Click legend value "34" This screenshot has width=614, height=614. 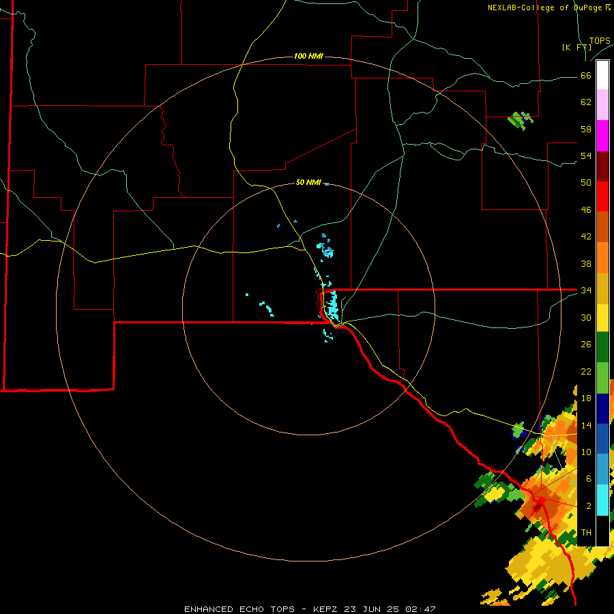coord(586,290)
